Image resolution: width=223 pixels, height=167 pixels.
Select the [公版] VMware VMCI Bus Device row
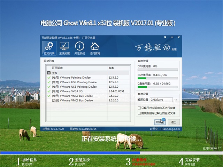[x=88, y=100]
